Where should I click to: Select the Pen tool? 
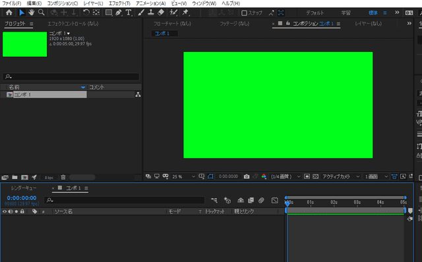tap(119, 13)
